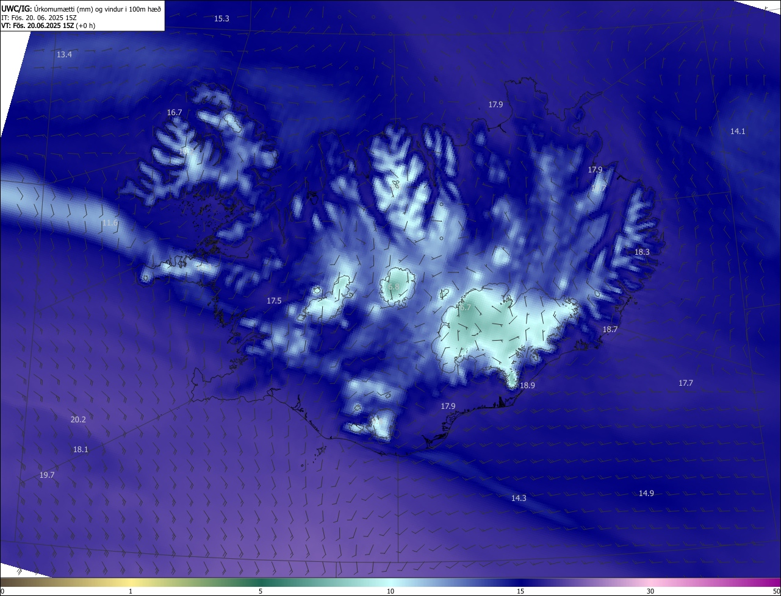Click the 18.3 value label
Viewport: 781px width, 596px height.
pyautogui.click(x=642, y=252)
